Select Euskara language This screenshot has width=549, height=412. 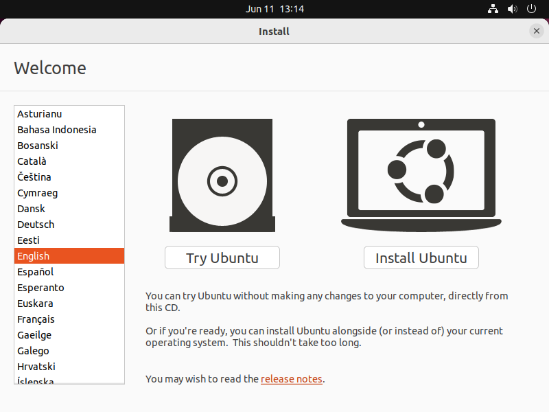(69, 303)
